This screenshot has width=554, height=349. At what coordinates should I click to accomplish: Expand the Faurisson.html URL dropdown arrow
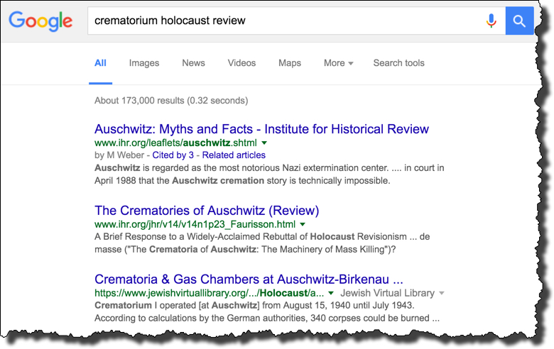[303, 224]
